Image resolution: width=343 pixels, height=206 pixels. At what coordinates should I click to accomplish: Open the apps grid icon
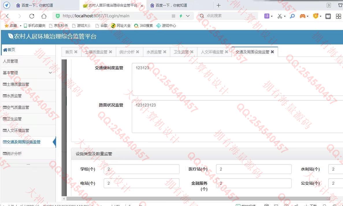click(x=338, y=16)
